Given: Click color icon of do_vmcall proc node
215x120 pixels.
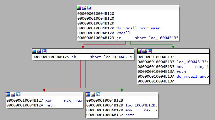Looking at the screenshot, I should 79,8.
